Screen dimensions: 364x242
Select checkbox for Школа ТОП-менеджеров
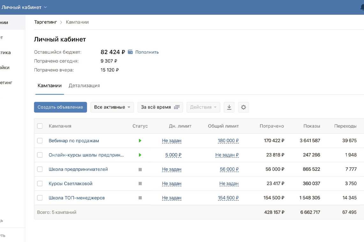(40, 198)
